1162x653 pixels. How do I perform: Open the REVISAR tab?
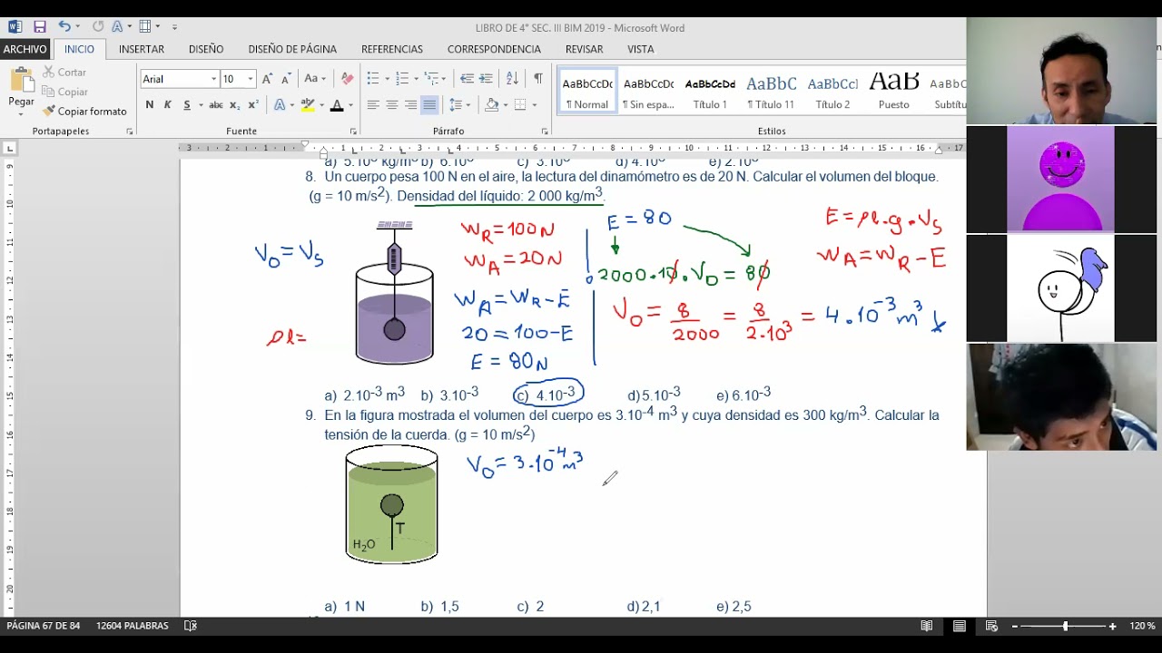tap(584, 49)
